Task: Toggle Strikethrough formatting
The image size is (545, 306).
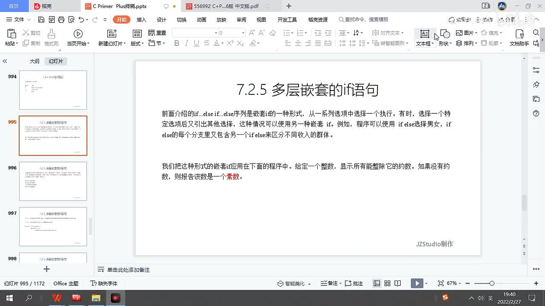Action: tap(207, 43)
